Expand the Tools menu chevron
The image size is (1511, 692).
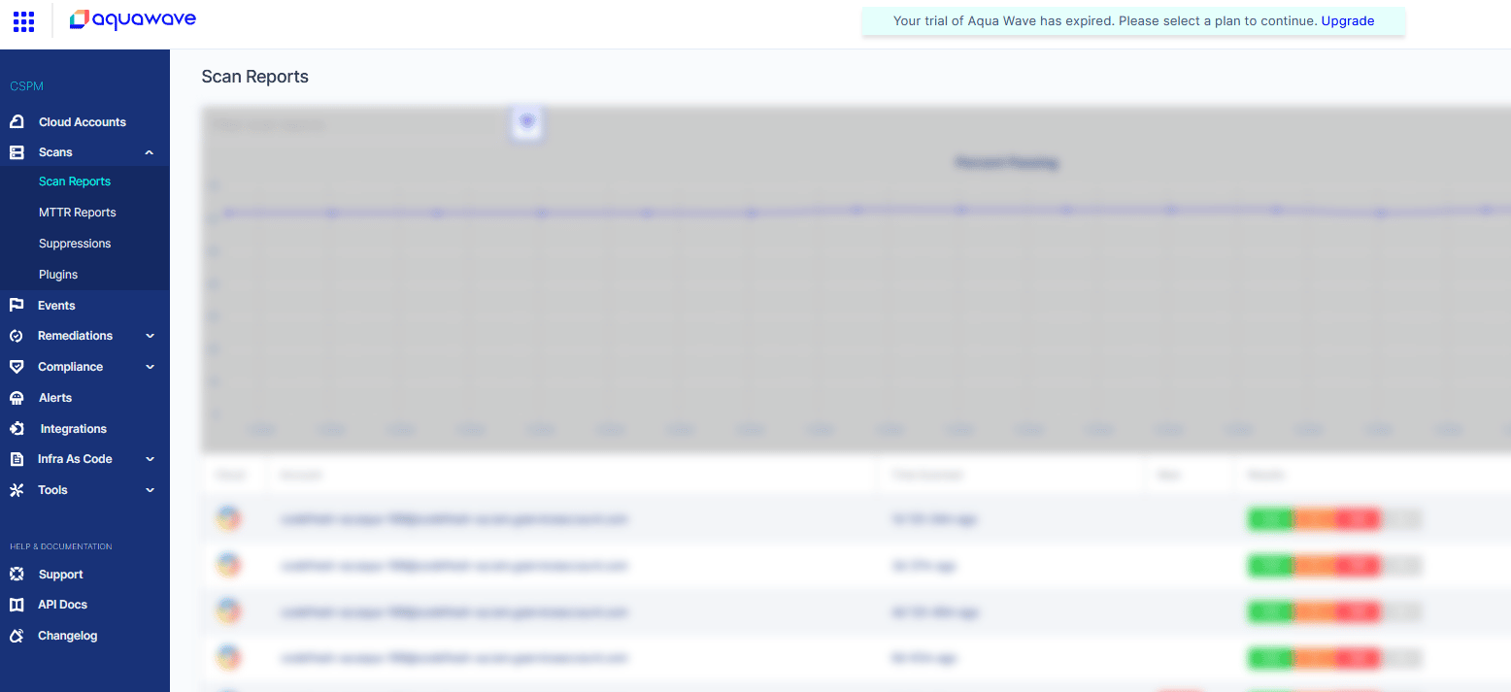coord(150,490)
